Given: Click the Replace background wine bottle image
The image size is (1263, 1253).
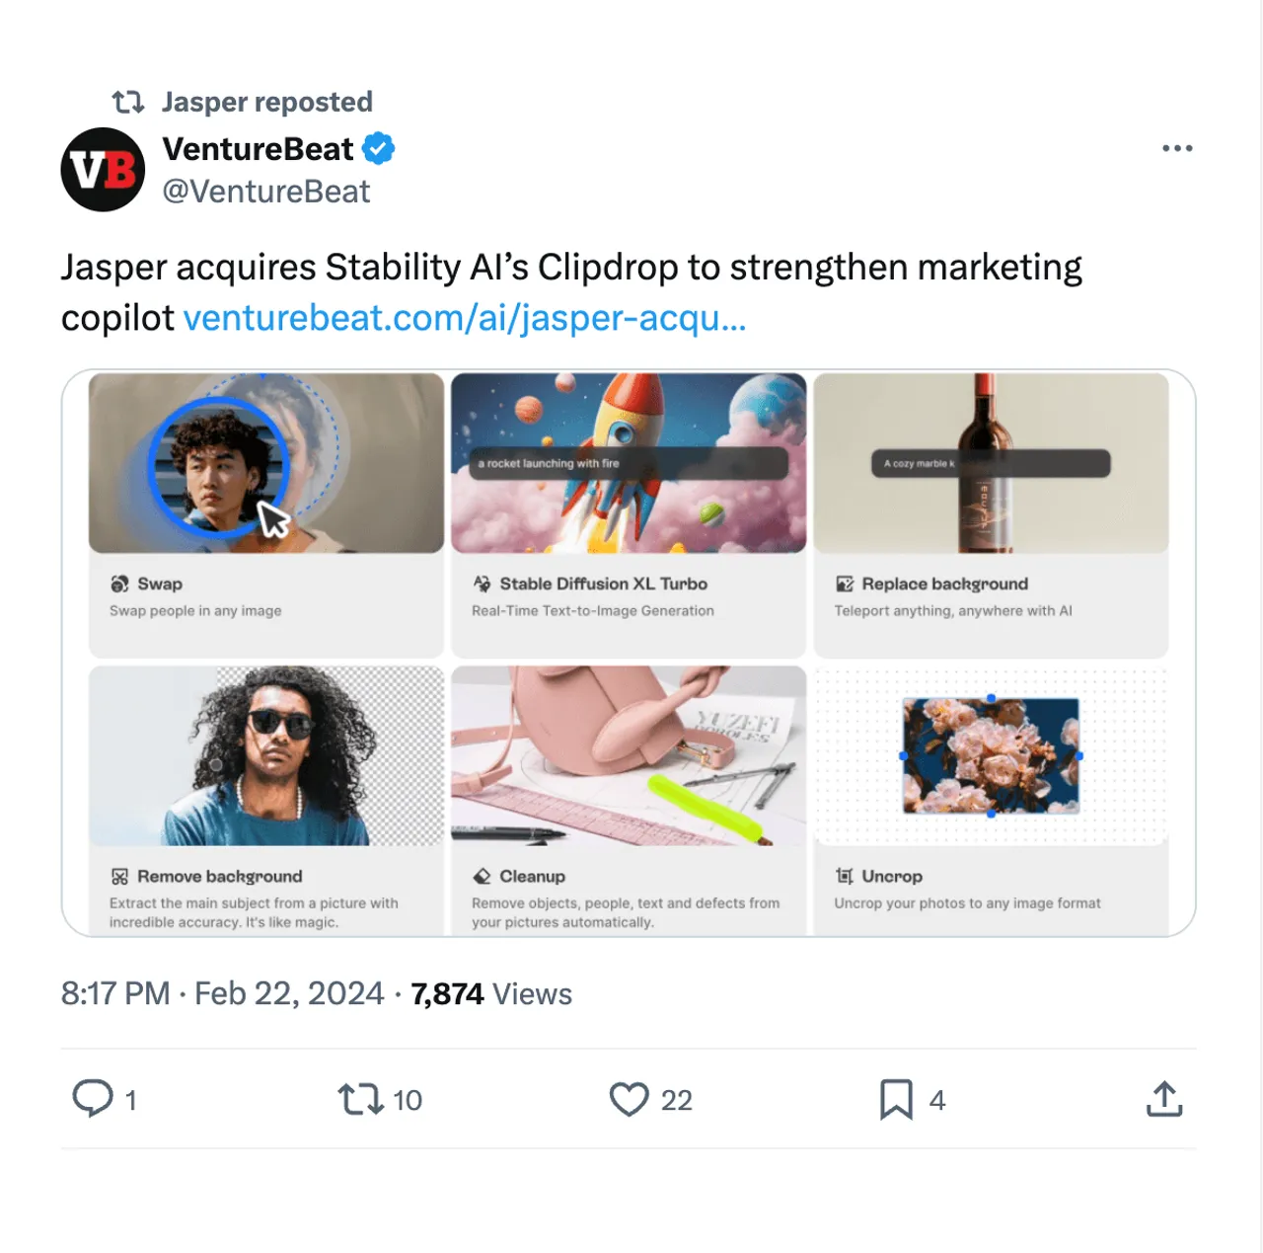Looking at the screenshot, I should 991,463.
